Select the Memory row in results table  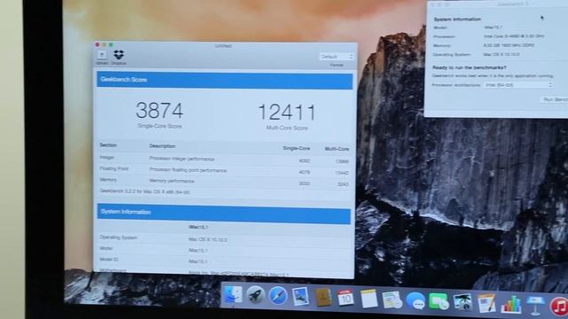click(x=225, y=182)
